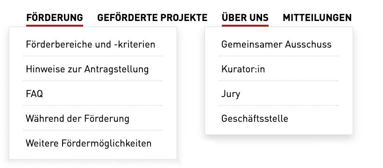Image resolution: width=383 pixels, height=168 pixels.
Task: Open the FÖRDERUNG navigation menu
Action: [55, 18]
